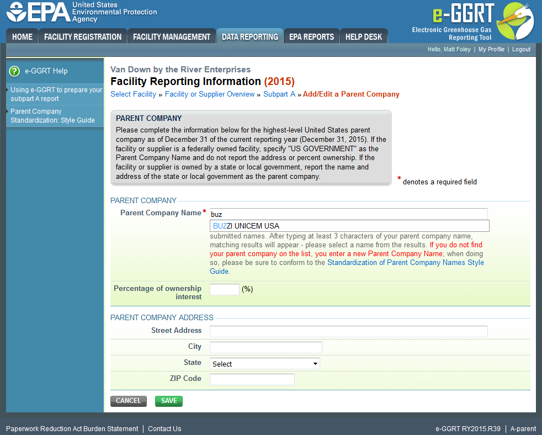Image resolution: width=542 pixels, height=435 pixels.
Task: Open Standardization of Parent Company Names Style Guide link
Action: [x=347, y=267]
